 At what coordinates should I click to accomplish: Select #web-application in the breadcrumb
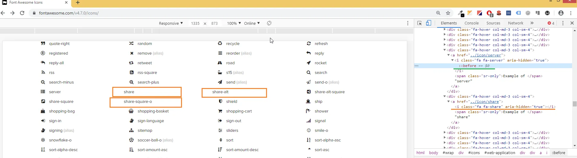pyautogui.click(x=500, y=153)
